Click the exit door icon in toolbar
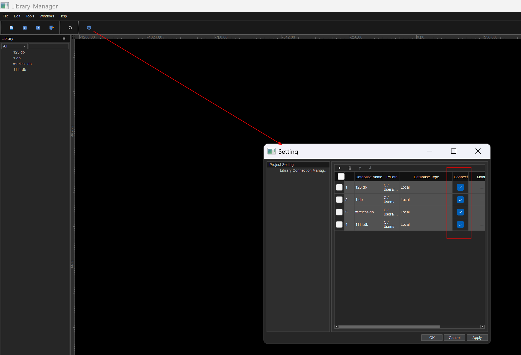 tap(52, 28)
